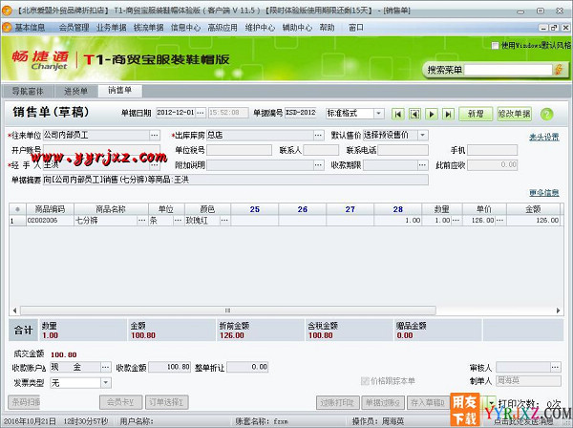Switch to the 导航窗体 tab
The image size is (573, 428).
(28, 91)
